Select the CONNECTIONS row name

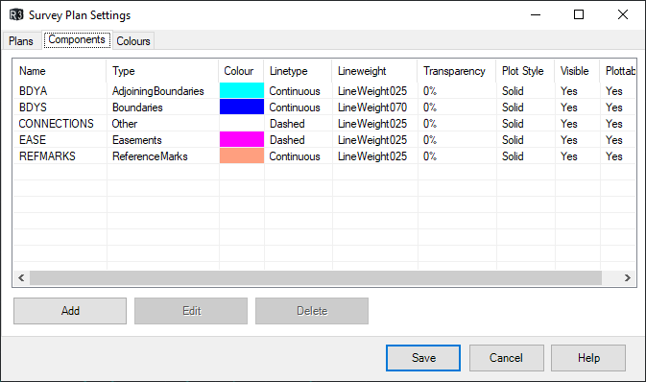click(x=57, y=124)
